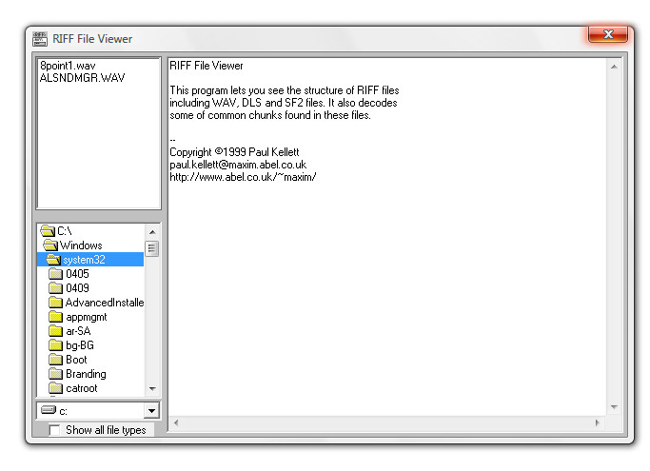Click folder list scroll down arrow
Image resolution: width=650 pixels, height=471 pixels.
click(x=152, y=388)
